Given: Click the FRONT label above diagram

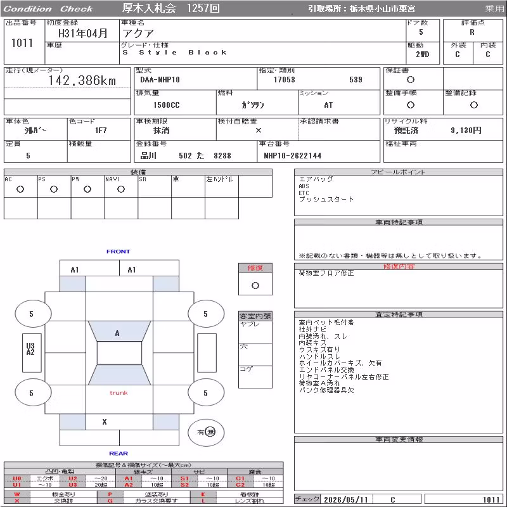Looking at the screenshot, I should 119,252.
